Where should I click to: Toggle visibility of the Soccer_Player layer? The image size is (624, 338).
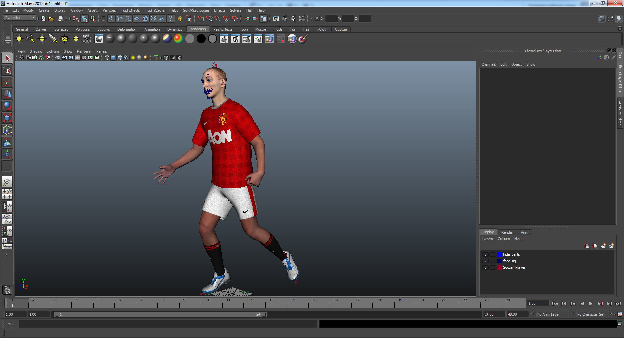click(486, 267)
